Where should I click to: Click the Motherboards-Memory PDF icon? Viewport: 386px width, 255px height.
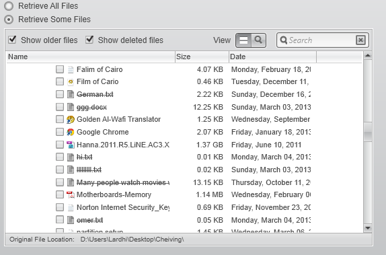[71, 194]
